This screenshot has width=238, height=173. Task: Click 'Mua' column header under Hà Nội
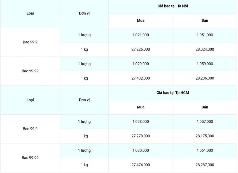141,20
